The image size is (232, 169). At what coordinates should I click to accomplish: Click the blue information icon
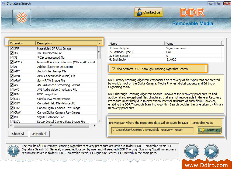[x=13, y=151]
